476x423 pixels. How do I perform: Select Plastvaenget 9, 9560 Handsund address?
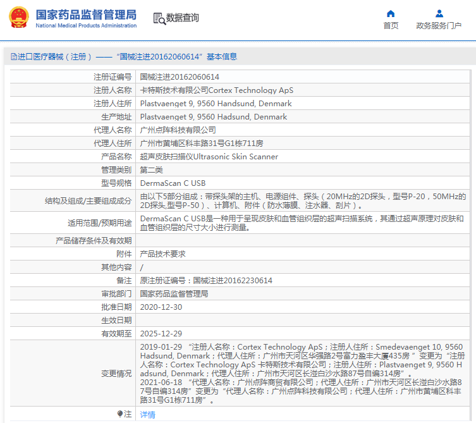(216, 104)
